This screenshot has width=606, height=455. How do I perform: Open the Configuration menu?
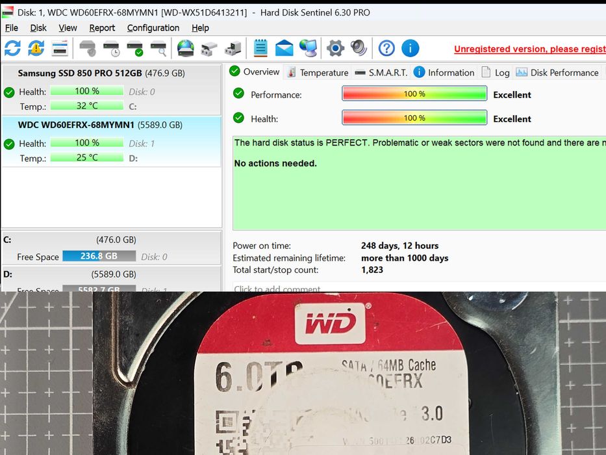pos(153,28)
